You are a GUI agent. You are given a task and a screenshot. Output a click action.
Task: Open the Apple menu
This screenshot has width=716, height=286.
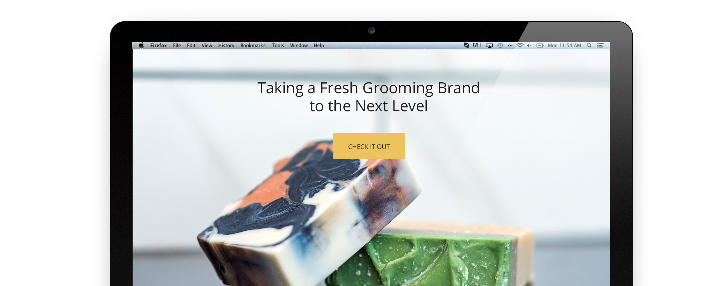tap(141, 45)
